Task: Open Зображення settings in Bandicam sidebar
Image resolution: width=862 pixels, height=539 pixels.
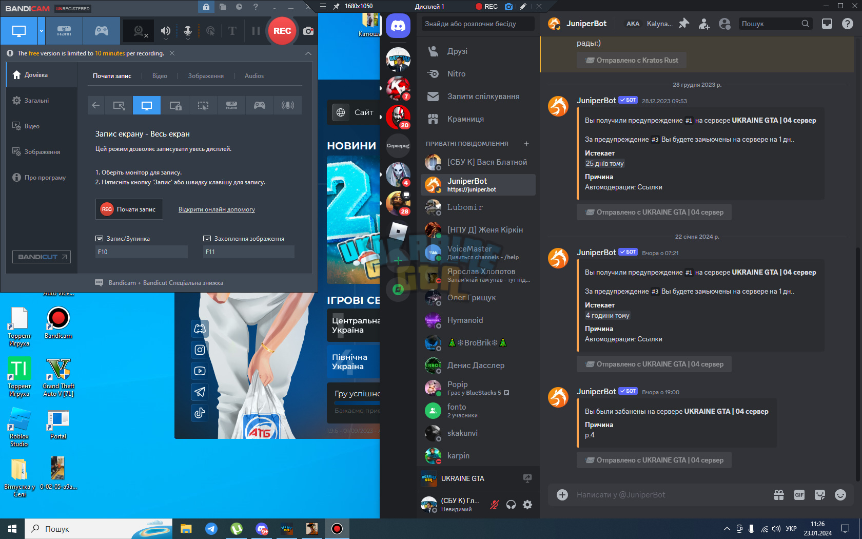Action: click(42, 152)
